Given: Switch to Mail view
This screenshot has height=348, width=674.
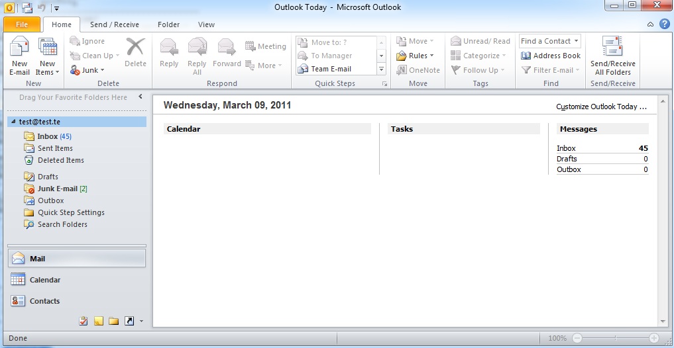Looking at the screenshot, I should point(77,259).
